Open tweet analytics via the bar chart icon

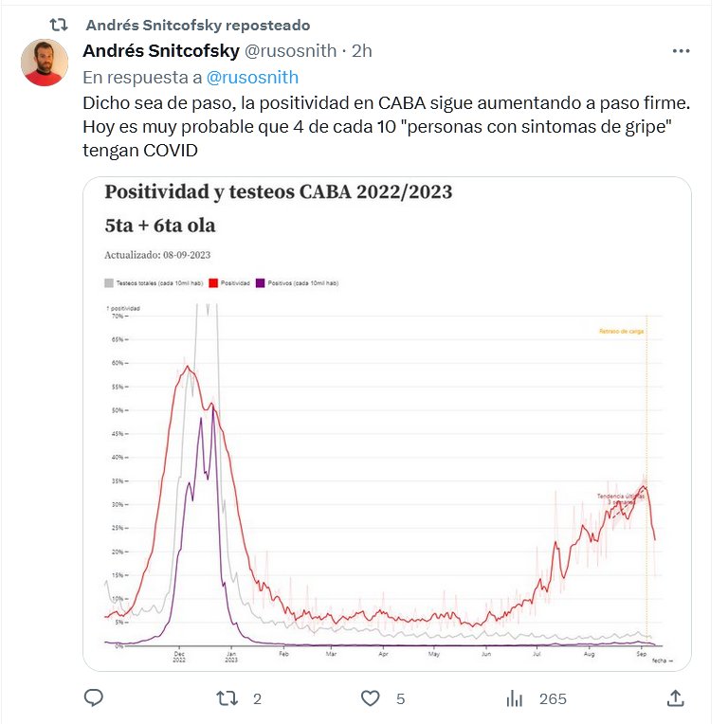pyautogui.click(x=515, y=698)
